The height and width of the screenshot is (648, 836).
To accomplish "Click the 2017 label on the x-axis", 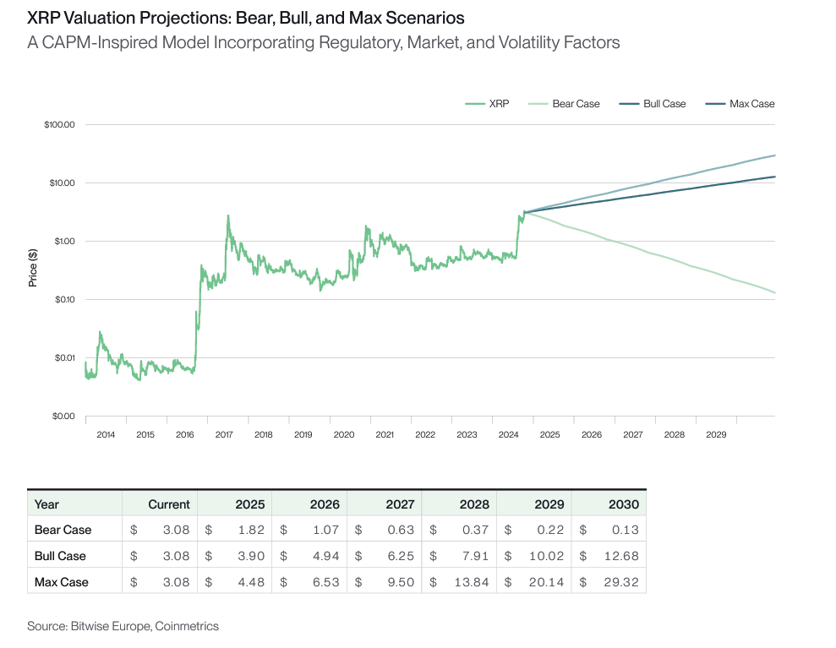I will pos(224,434).
